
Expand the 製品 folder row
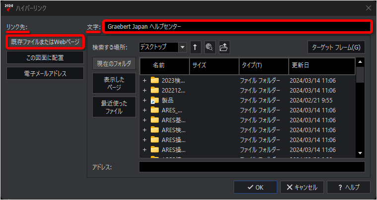[x=144, y=100]
